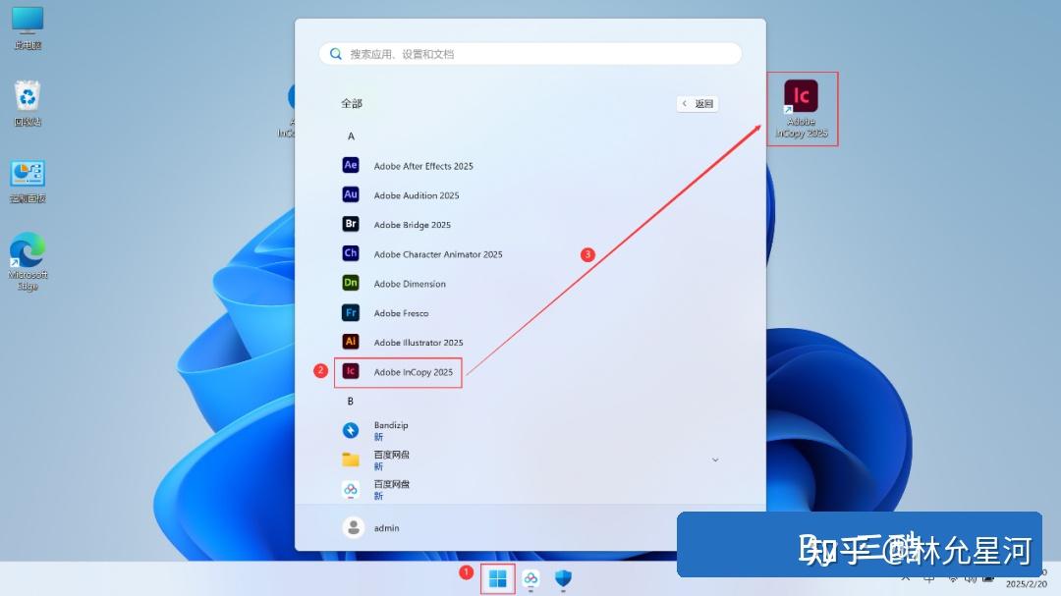Open Adobe Dimension
This screenshot has height=596, width=1061.
[410, 283]
